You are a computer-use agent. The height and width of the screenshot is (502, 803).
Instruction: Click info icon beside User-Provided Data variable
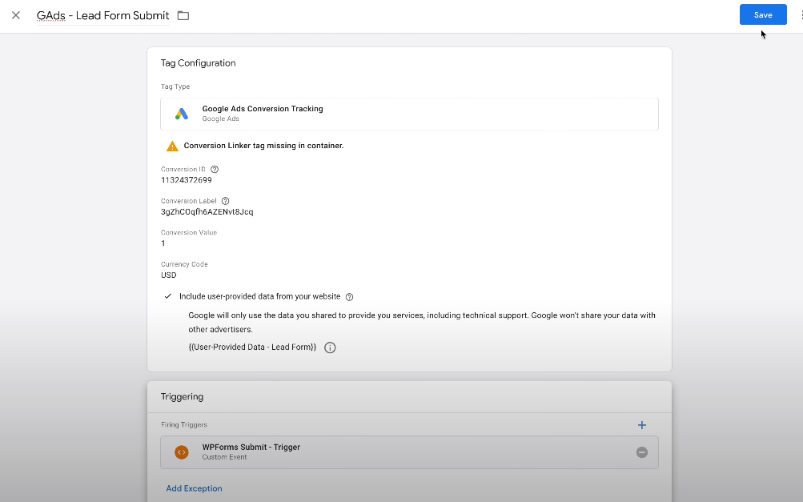pyautogui.click(x=331, y=347)
